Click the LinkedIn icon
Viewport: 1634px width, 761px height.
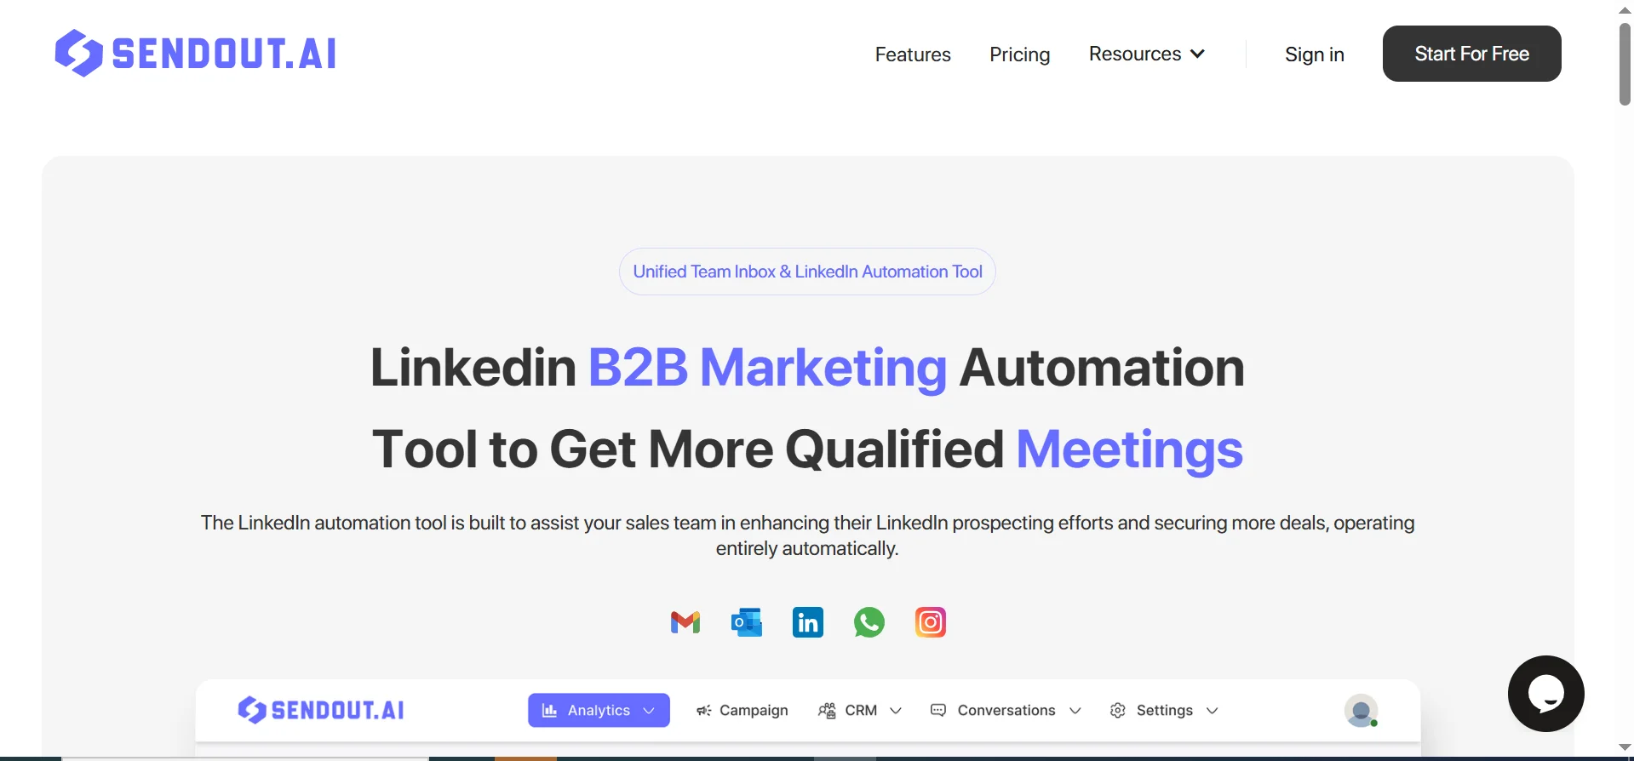point(807,622)
